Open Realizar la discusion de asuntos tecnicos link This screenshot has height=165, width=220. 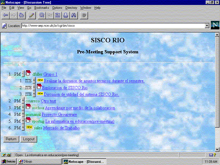(x=94, y=81)
